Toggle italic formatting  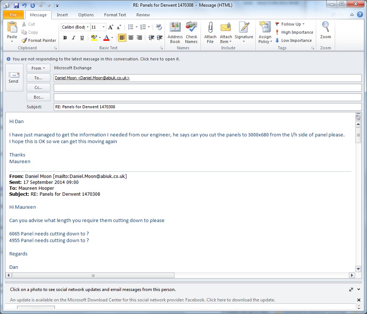[73, 38]
